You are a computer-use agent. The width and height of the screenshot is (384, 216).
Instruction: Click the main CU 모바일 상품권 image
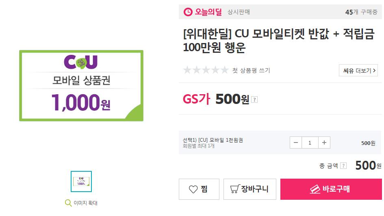pyautogui.click(x=81, y=86)
